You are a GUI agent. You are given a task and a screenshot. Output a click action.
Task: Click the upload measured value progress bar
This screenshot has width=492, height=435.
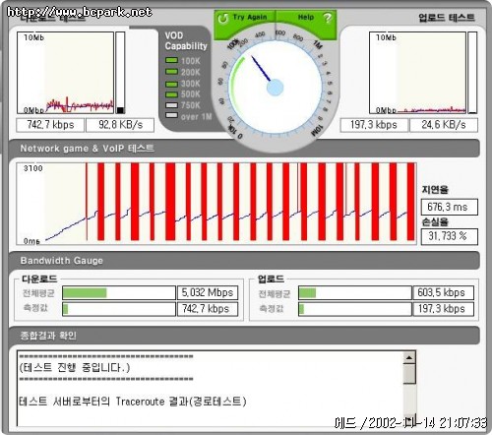click(355, 309)
